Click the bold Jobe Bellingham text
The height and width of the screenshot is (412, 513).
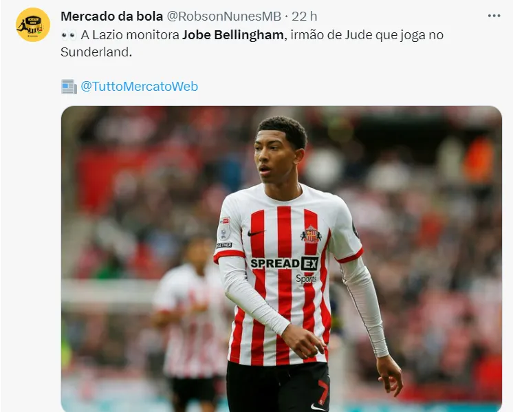coord(232,34)
